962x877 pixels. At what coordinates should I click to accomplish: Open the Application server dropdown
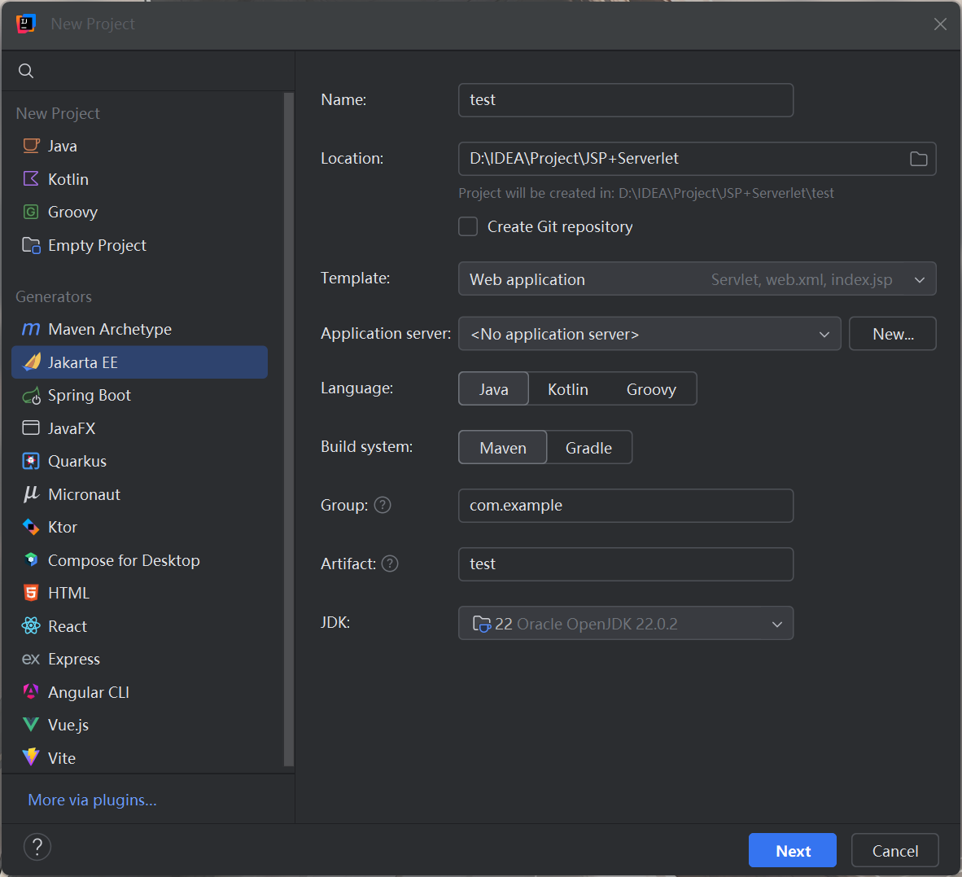(x=649, y=334)
